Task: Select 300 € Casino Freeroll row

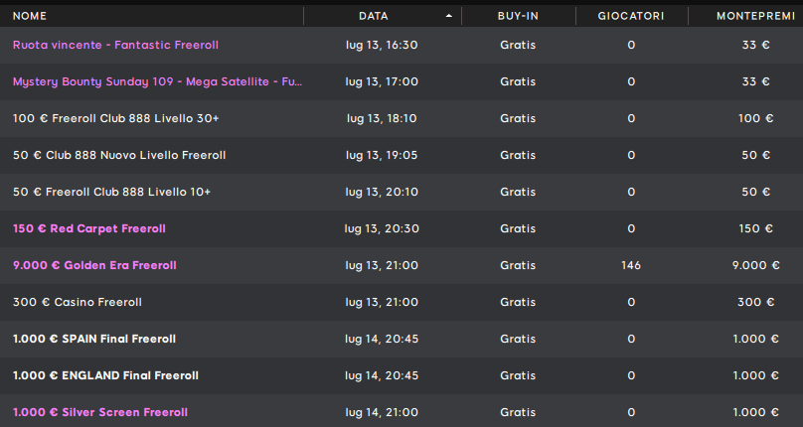Action: point(401,302)
